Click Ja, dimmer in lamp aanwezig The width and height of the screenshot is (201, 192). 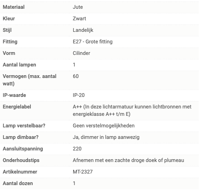[x=106, y=137]
